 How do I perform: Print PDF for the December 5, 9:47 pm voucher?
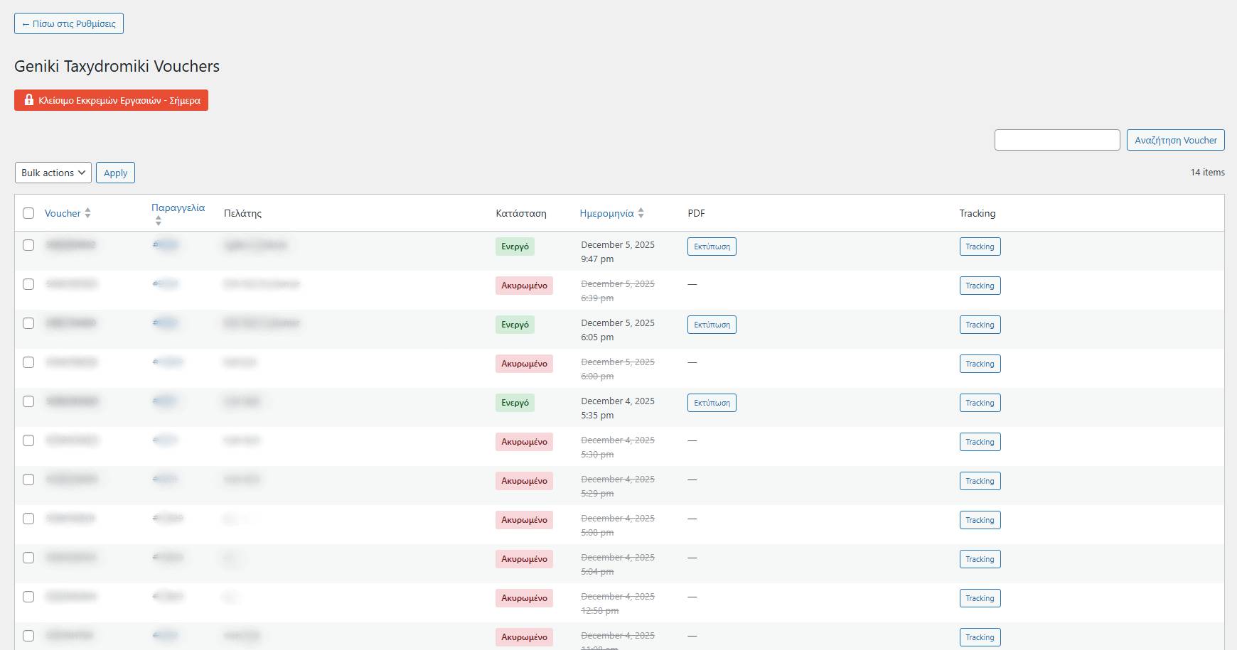pos(712,247)
